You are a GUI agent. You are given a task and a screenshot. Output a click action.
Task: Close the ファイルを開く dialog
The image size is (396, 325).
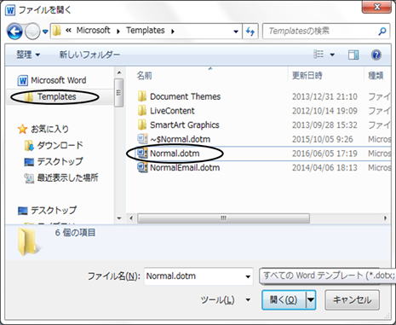[x=377, y=7]
